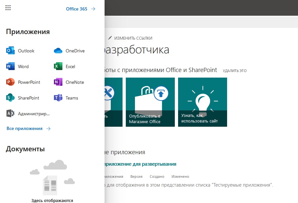Open the Администрир... text label

click(x=34, y=114)
